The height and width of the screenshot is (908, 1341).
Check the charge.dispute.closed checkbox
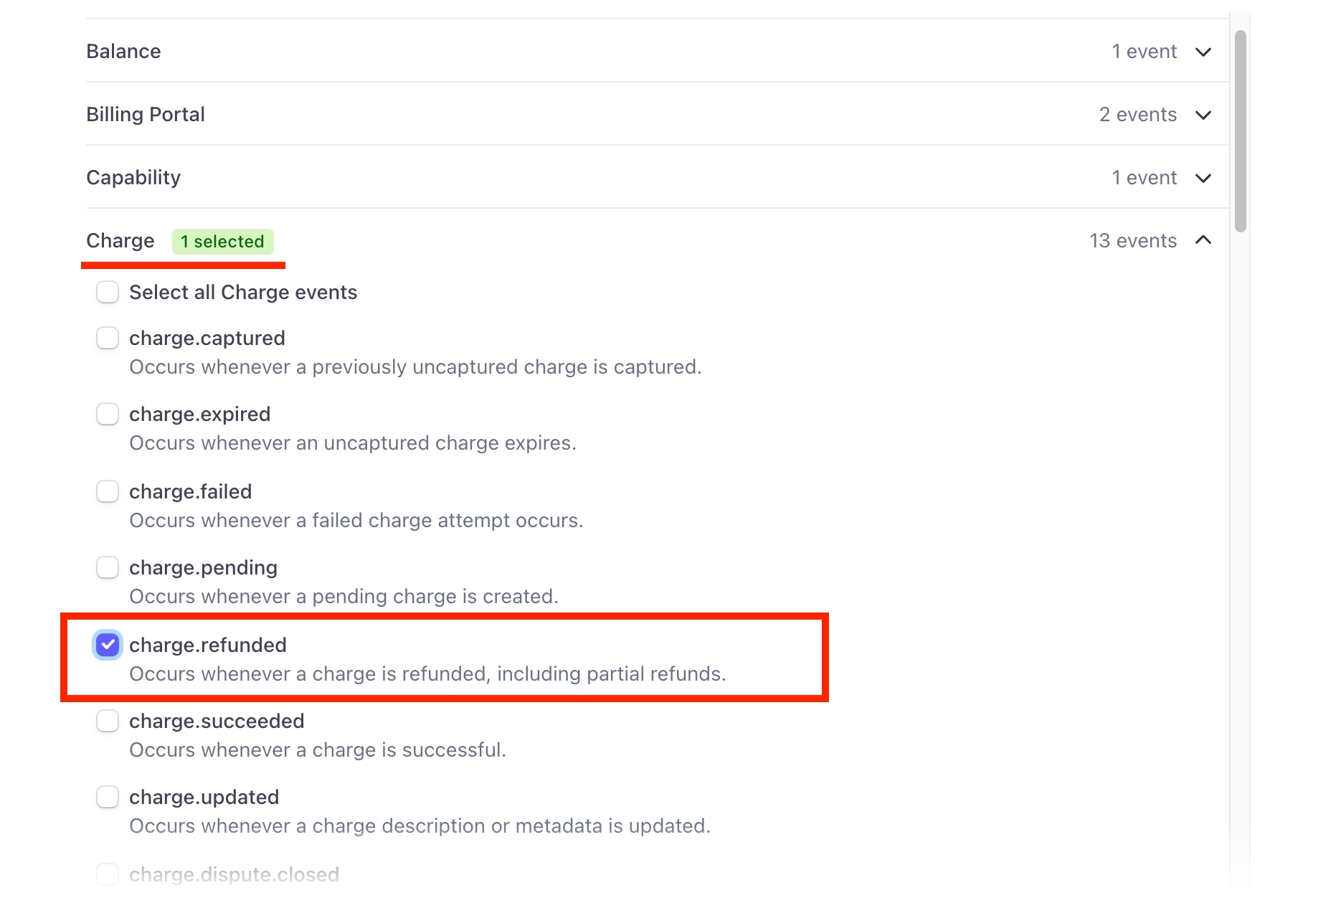coord(108,874)
